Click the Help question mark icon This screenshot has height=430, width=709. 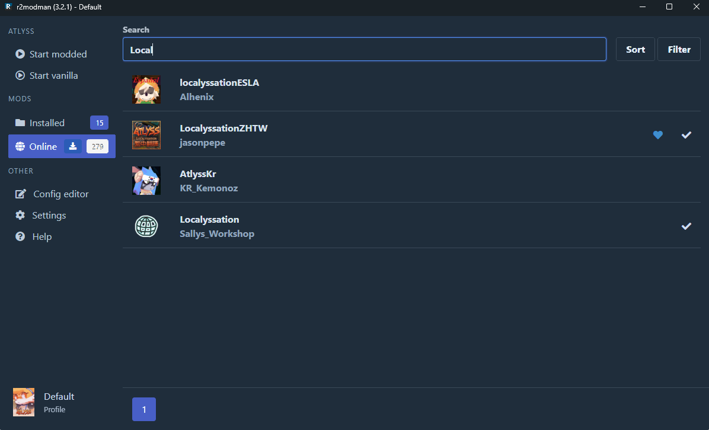(x=20, y=236)
